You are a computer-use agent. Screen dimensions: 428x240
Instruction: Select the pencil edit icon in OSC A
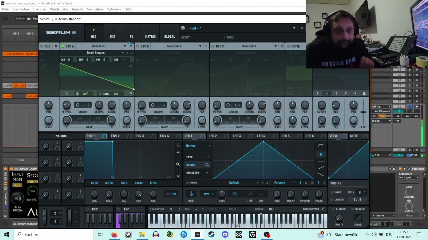[x=131, y=66]
